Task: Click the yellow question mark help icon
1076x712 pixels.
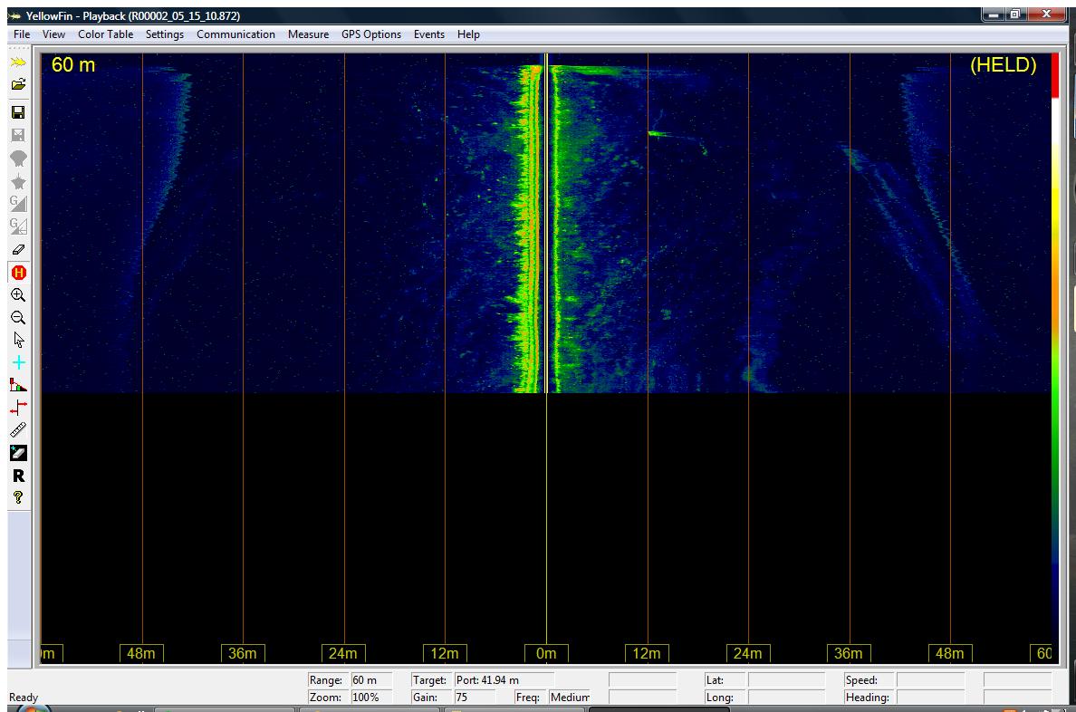Action: point(17,497)
